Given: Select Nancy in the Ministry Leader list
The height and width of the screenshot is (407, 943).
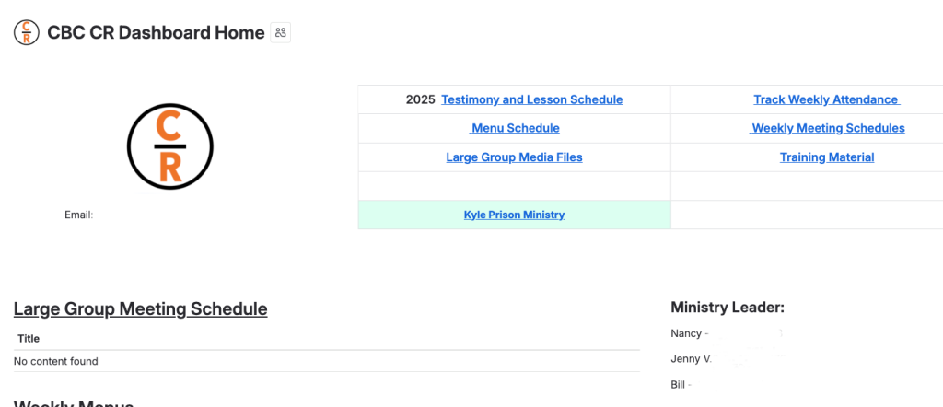Looking at the screenshot, I should pyautogui.click(x=686, y=333).
